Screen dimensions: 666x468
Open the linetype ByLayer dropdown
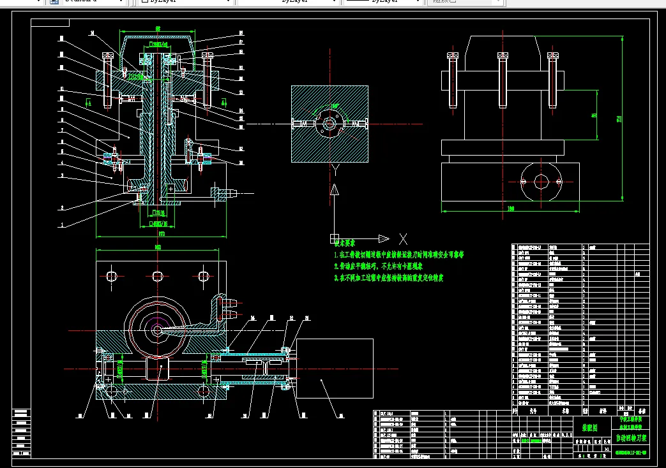point(288,1)
